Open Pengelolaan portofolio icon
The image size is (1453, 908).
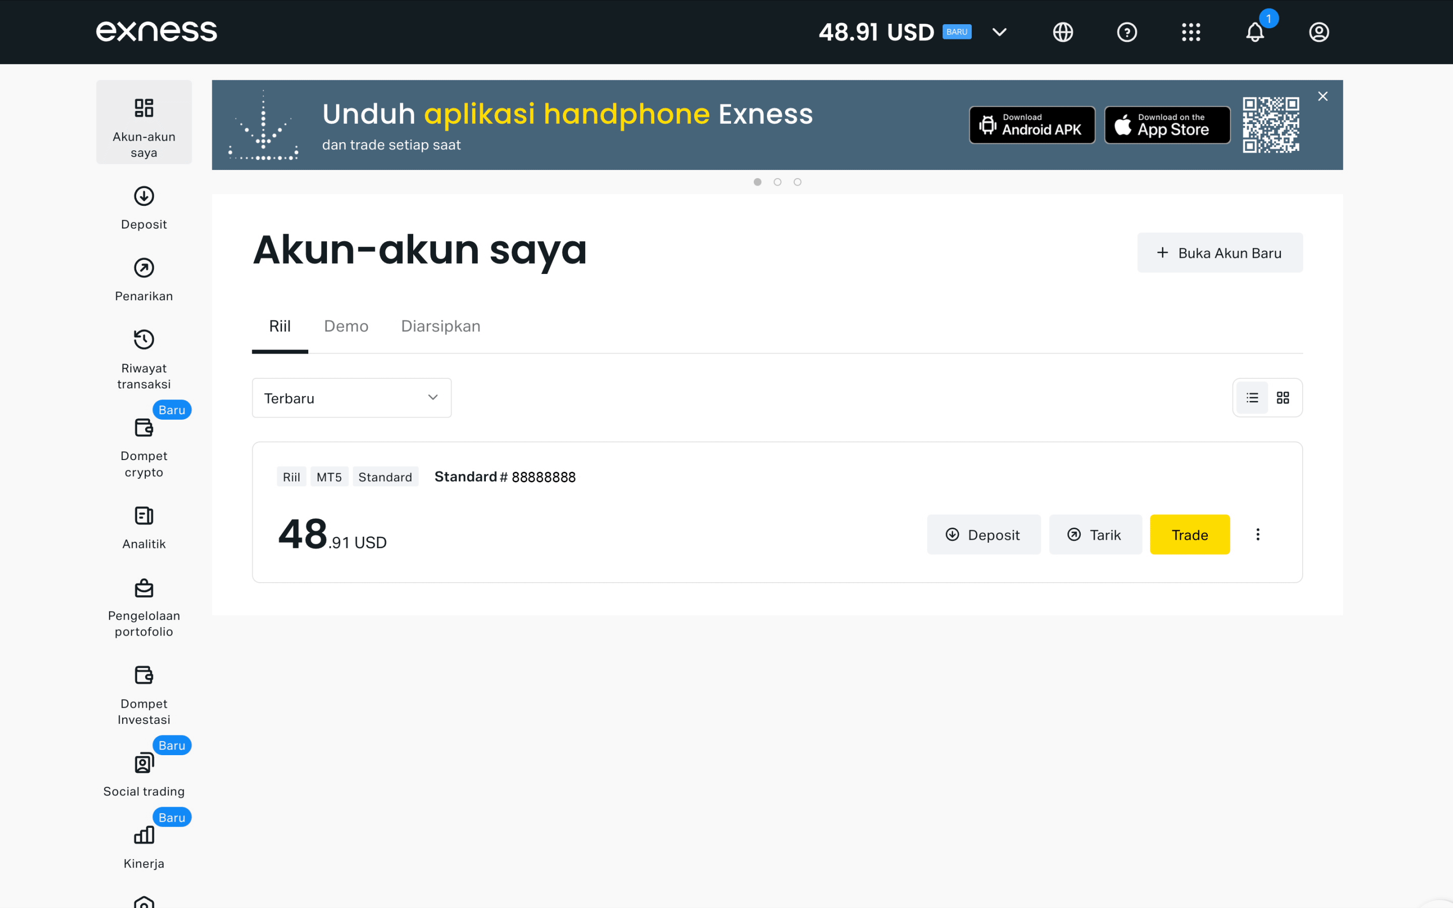coord(143,587)
